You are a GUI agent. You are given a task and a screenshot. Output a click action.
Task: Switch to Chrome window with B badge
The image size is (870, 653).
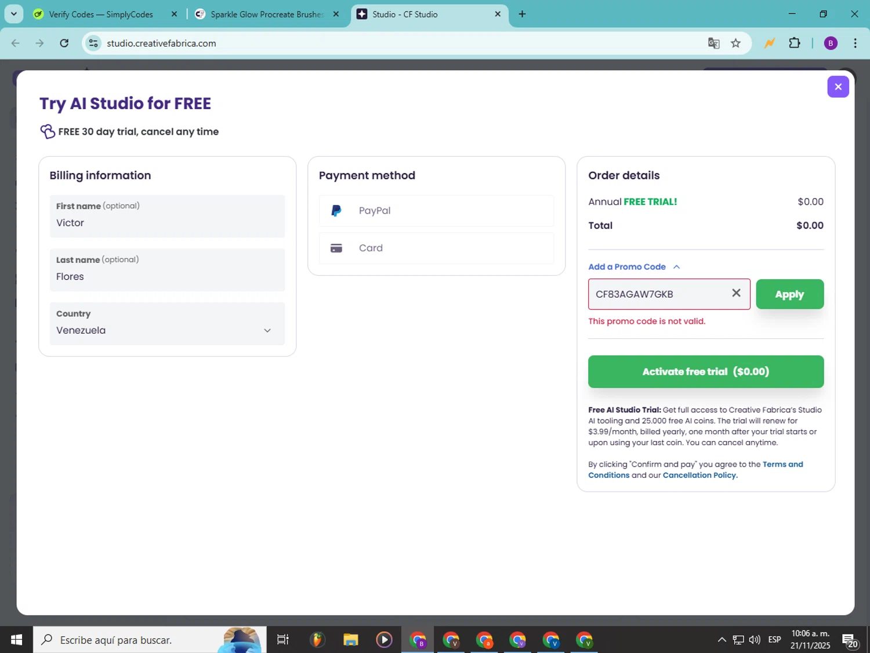(418, 640)
